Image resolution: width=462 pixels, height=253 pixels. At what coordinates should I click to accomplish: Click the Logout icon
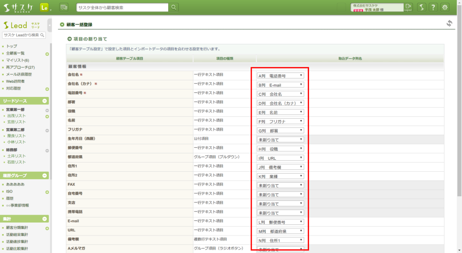(408, 7)
